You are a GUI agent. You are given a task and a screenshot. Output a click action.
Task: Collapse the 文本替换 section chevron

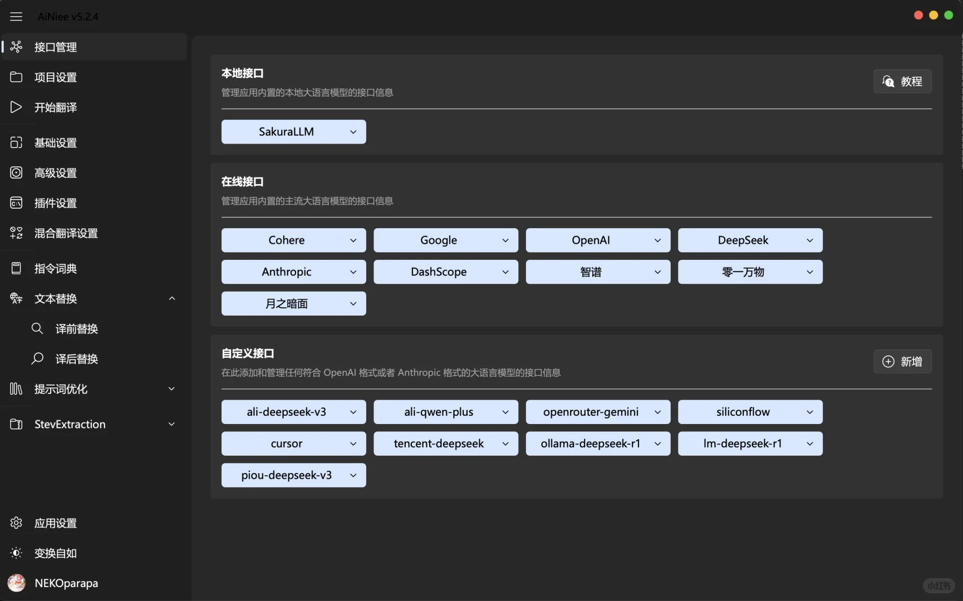(172, 298)
